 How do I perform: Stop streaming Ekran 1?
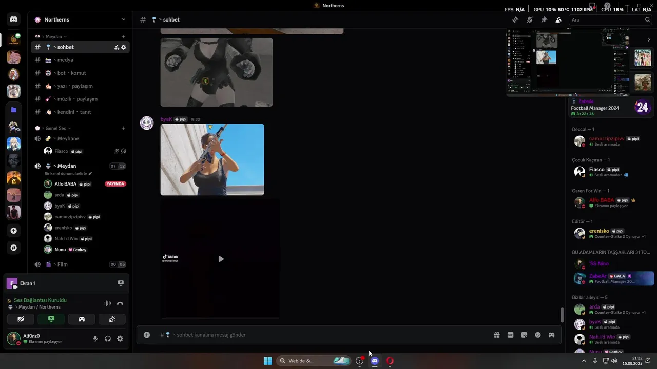pyautogui.click(x=121, y=283)
